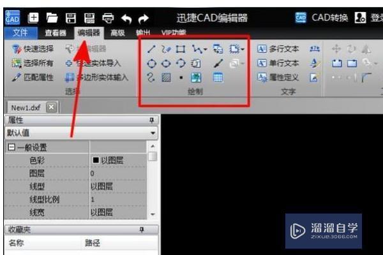Select the Rectangle drawing tool
The image size is (383, 255).
(x=181, y=49)
